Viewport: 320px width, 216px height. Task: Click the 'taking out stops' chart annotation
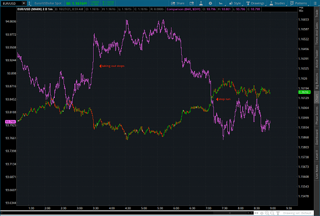pos(113,66)
